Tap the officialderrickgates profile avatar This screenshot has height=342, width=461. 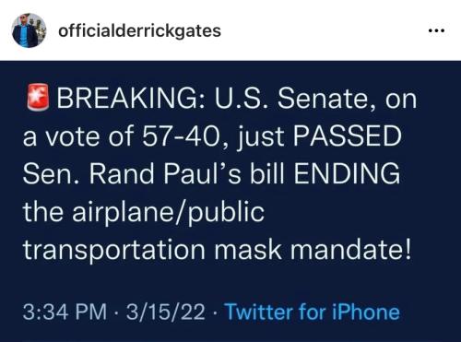(x=29, y=30)
